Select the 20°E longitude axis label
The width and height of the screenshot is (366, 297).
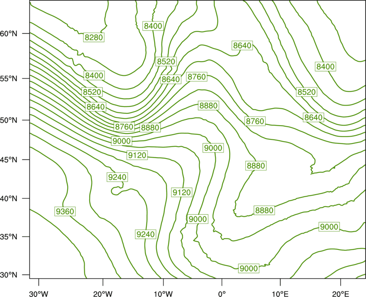click(340, 294)
